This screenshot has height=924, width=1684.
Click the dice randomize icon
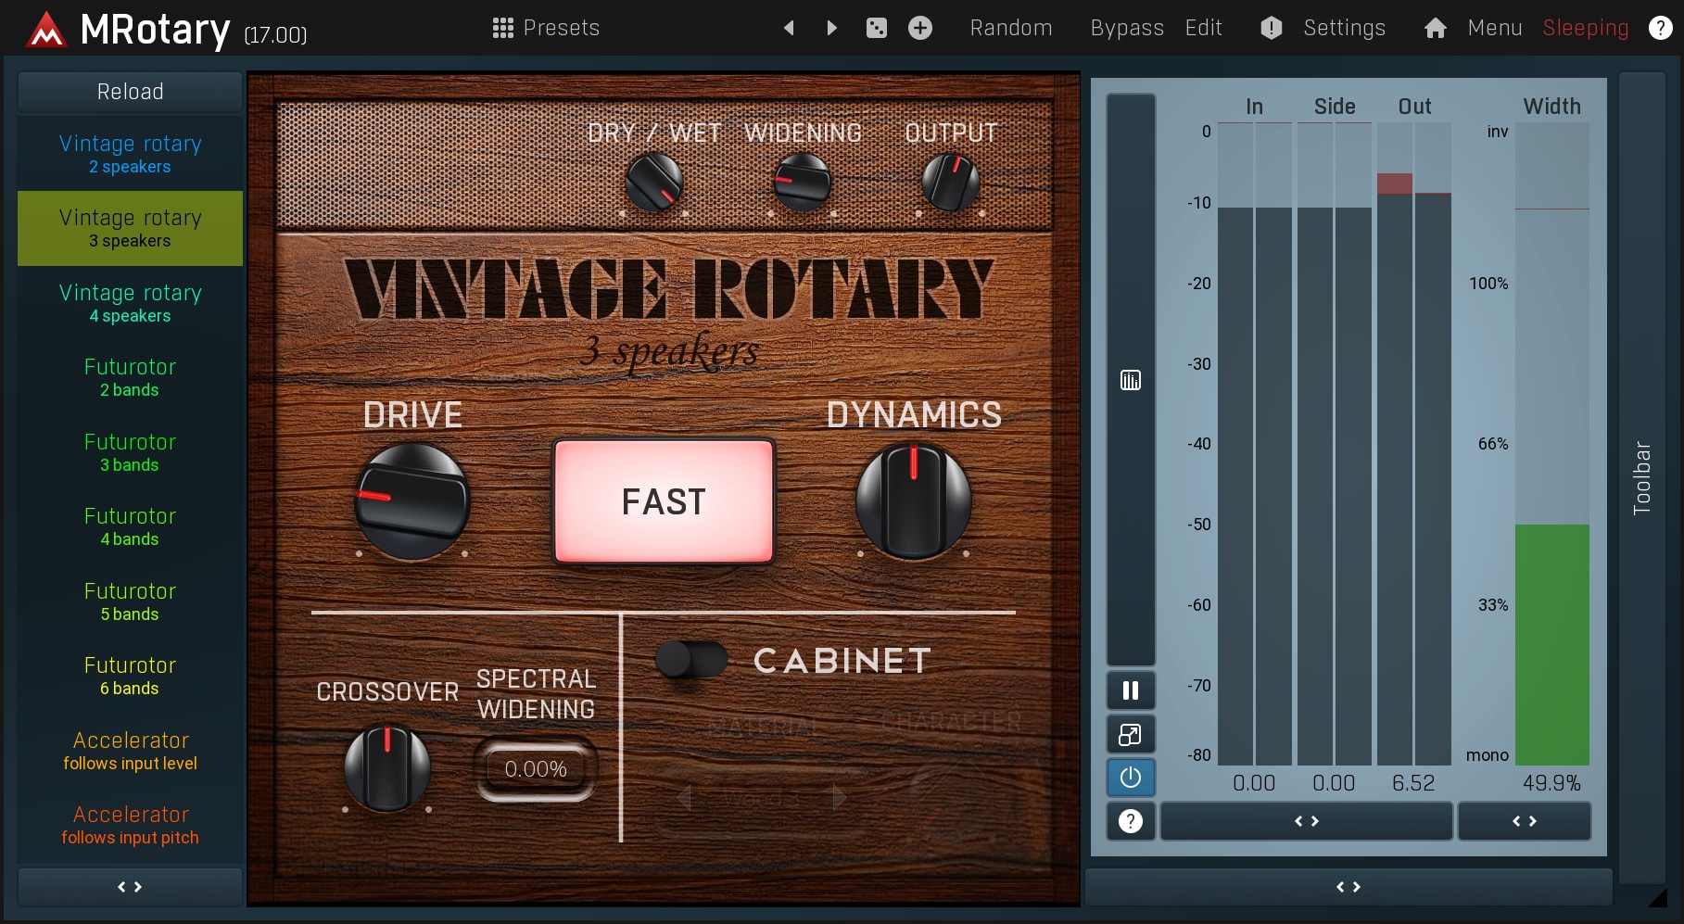[876, 28]
